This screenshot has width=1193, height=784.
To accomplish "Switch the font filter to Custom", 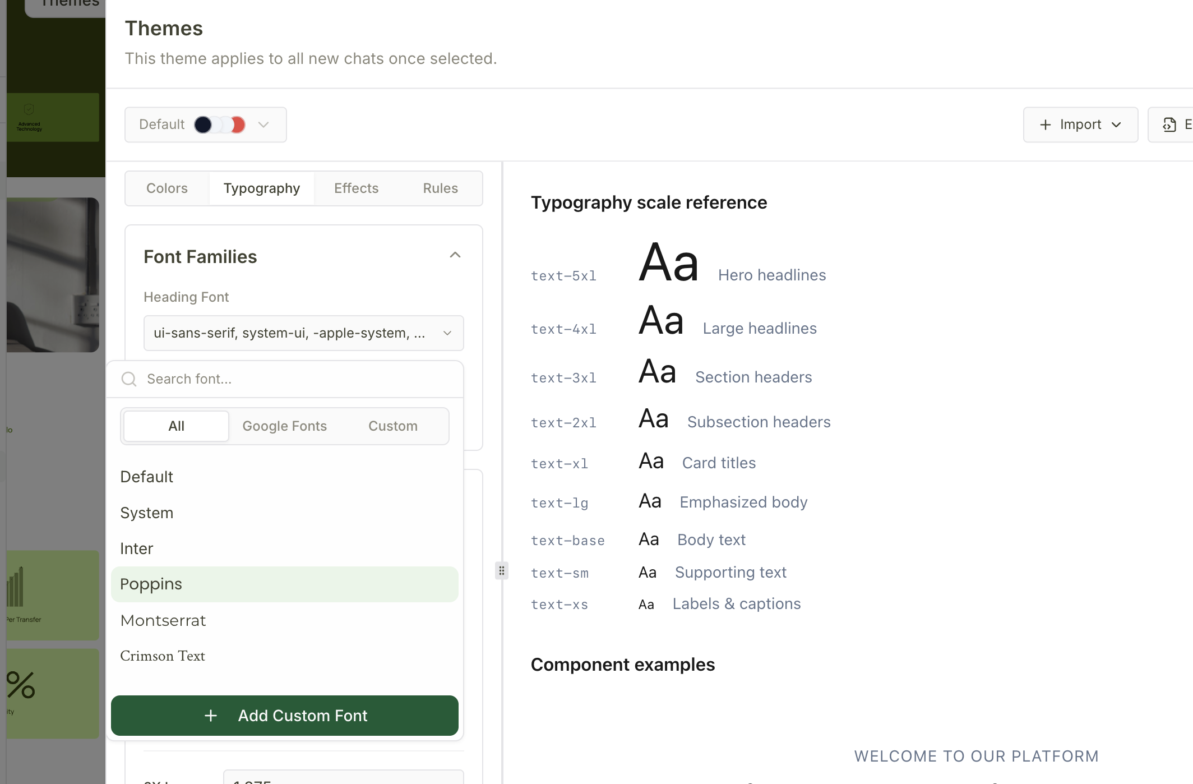I will click(392, 426).
